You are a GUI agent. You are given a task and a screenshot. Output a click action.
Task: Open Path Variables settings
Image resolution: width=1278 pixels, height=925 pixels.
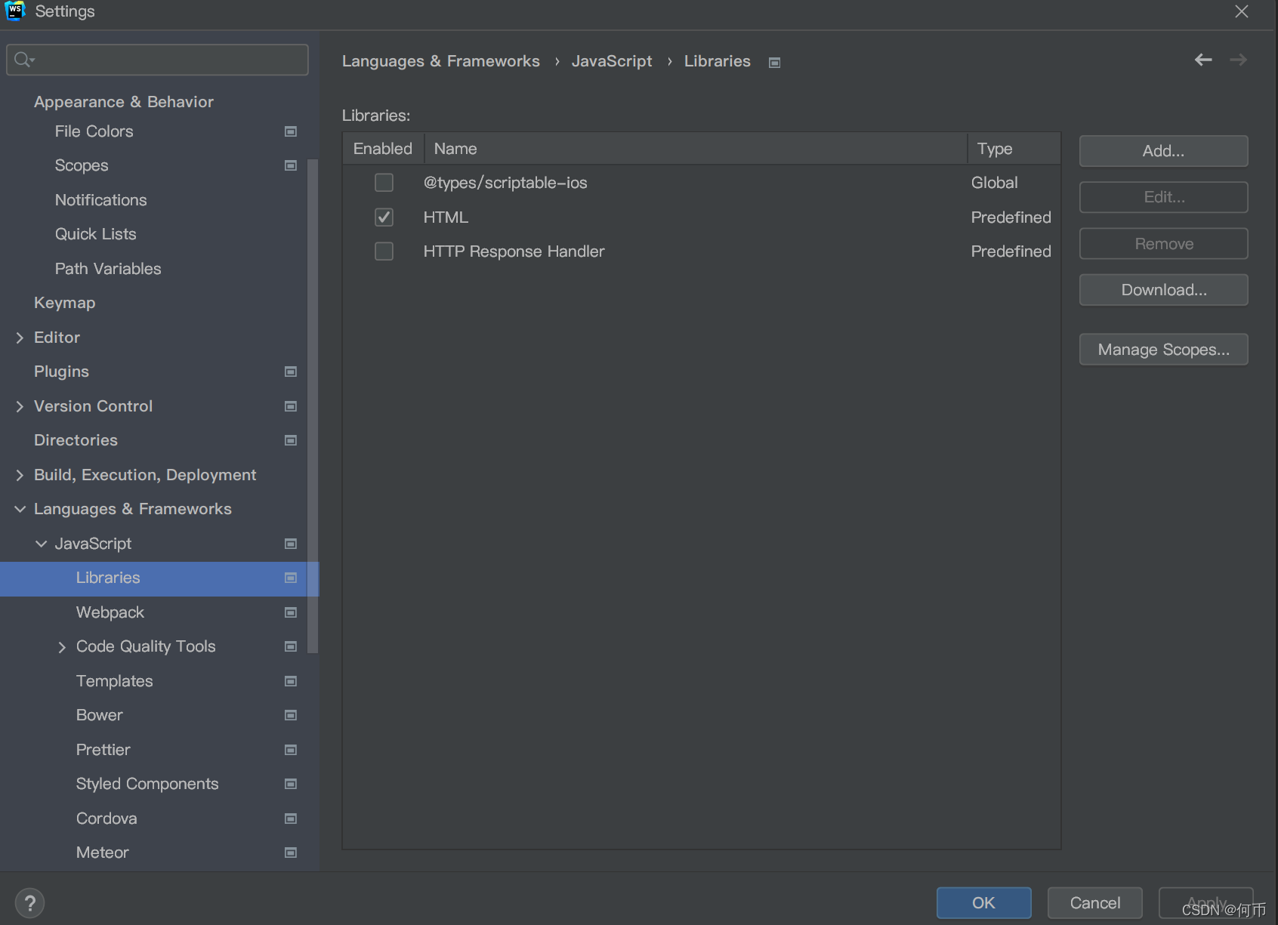tap(108, 269)
